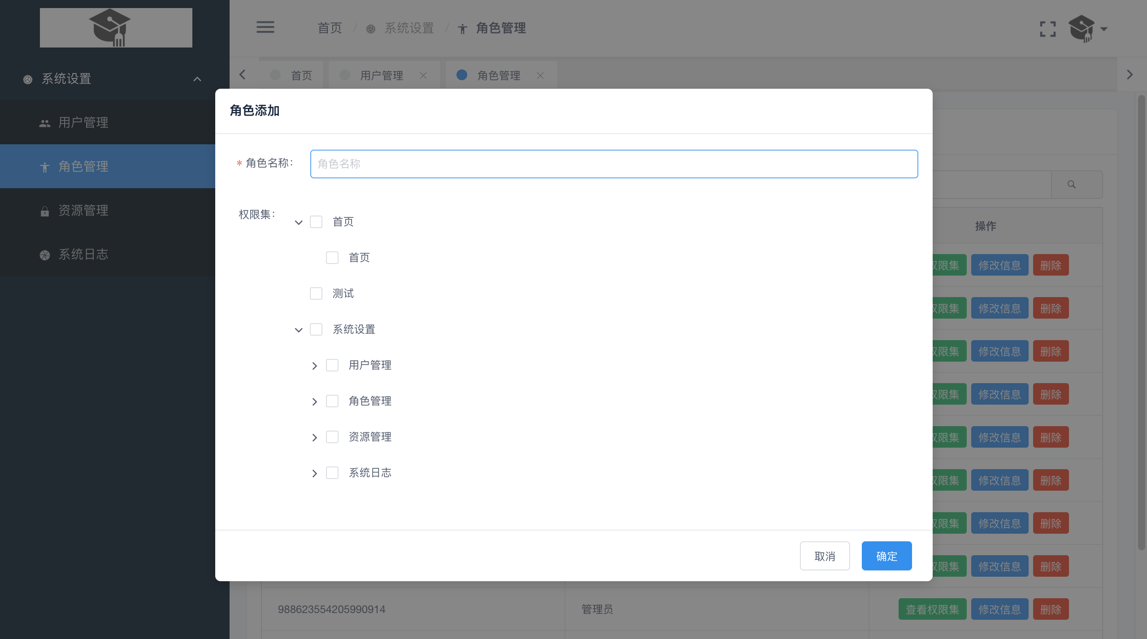1147x639 pixels.
Task: Click the hamburger menu collapse icon
Action: (x=265, y=27)
